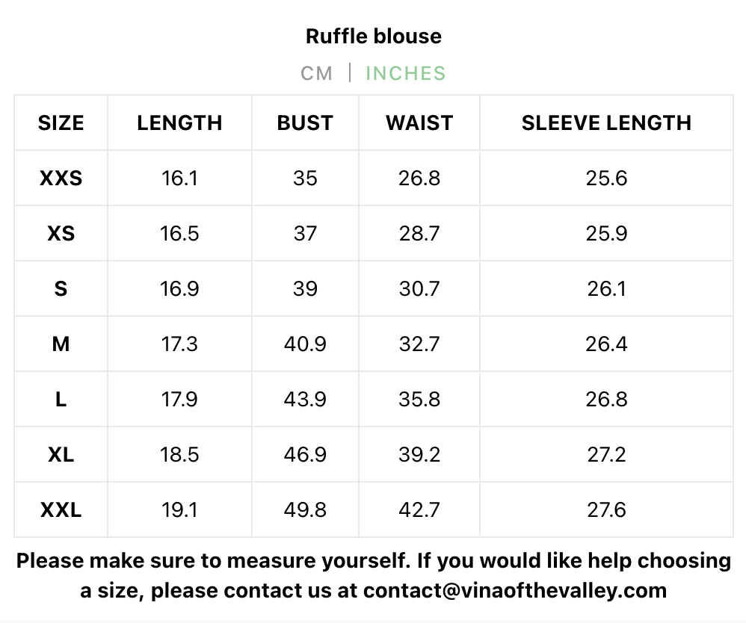Click the BUST column header
746x623 pixels.
click(x=305, y=123)
